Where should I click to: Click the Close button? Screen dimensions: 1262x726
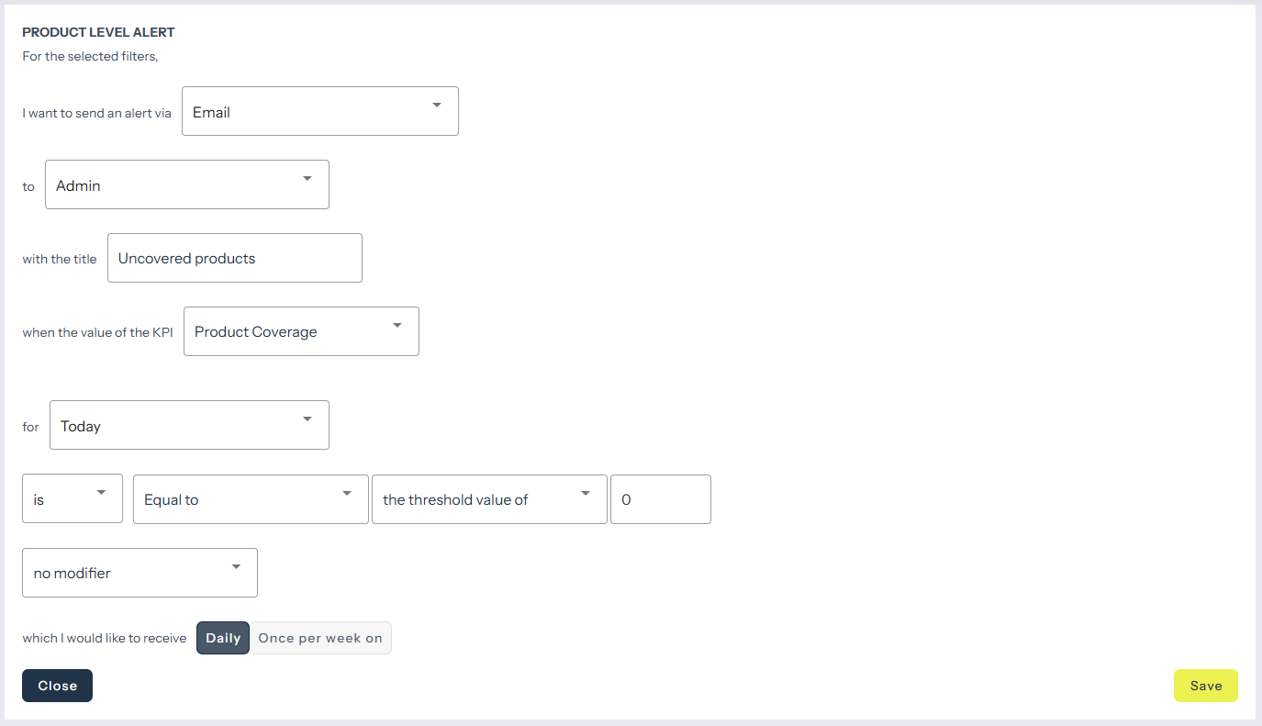pos(57,686)
